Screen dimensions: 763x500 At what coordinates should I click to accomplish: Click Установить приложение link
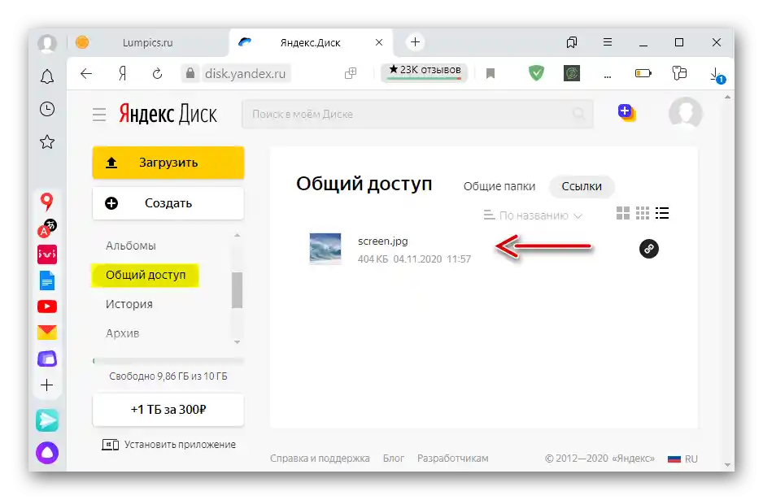coord(168,445)
